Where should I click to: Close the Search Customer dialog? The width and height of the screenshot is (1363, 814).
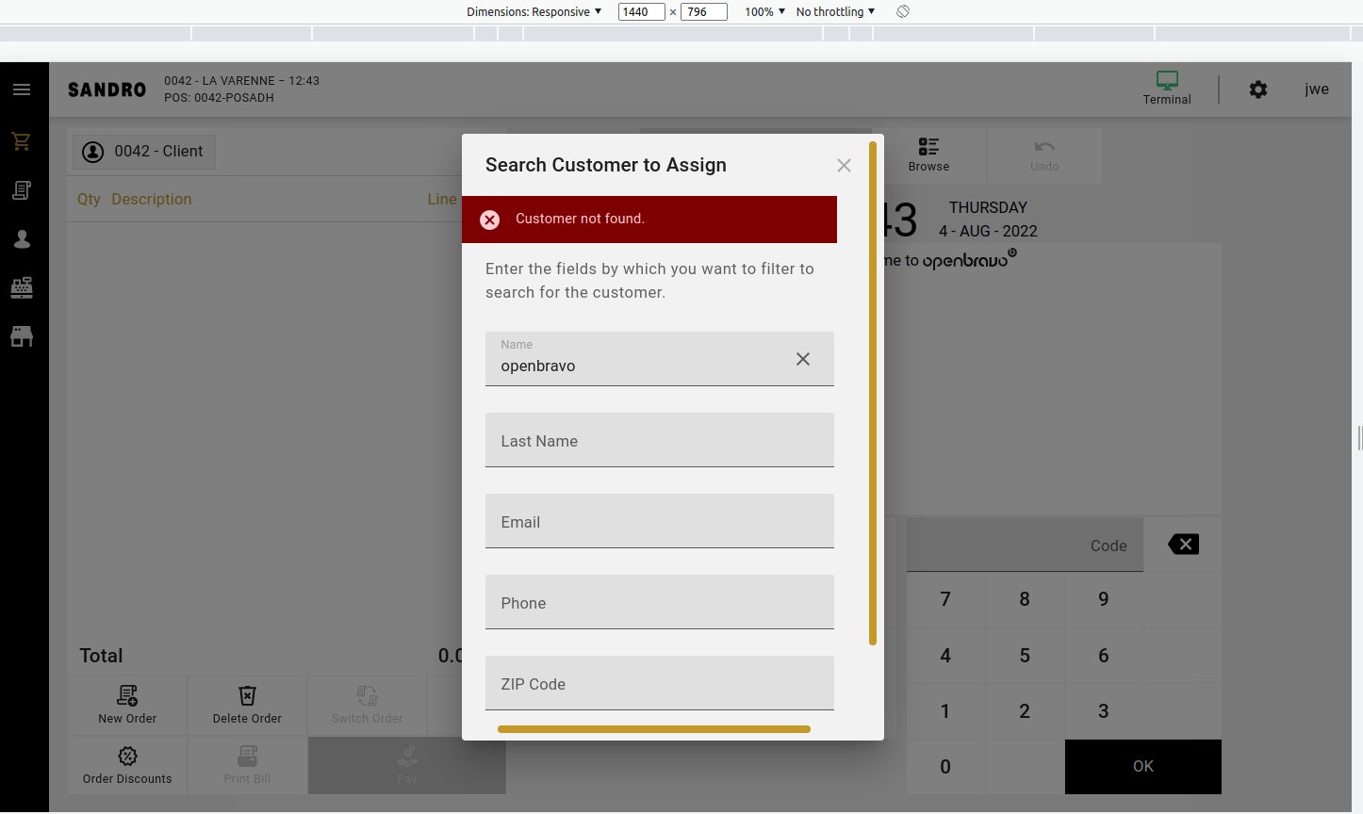click(x=844, y=166)
